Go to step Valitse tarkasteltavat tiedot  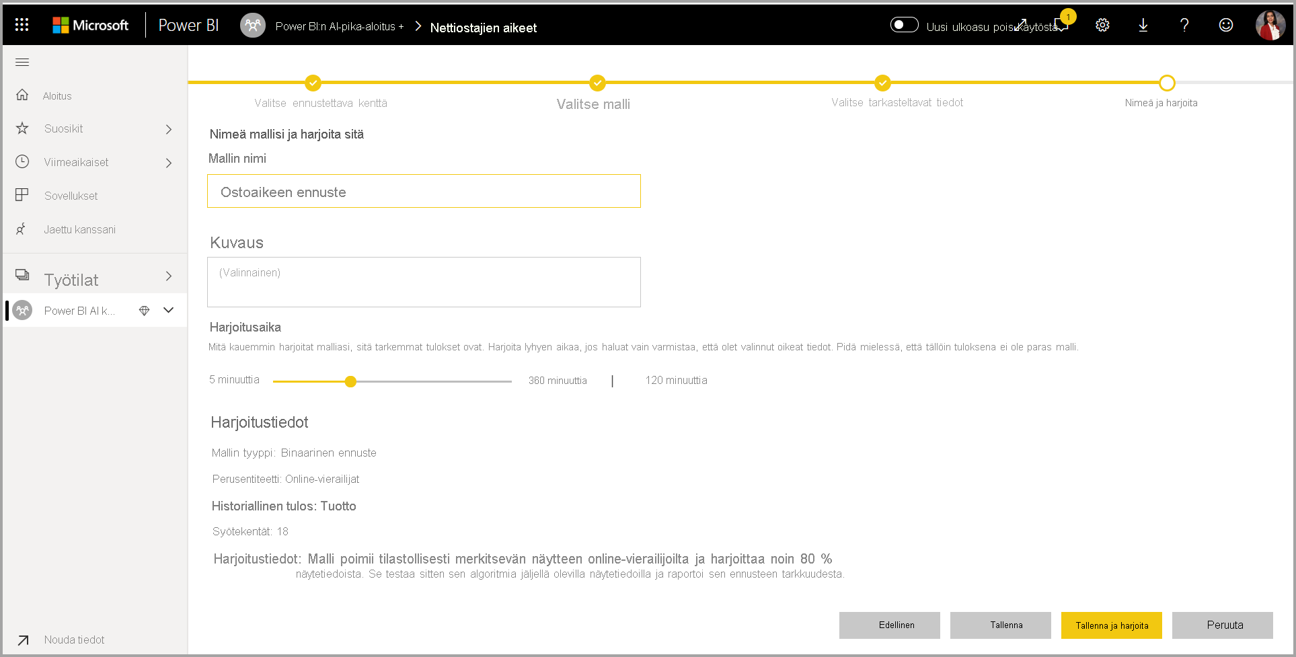click(x=897, y=102)
